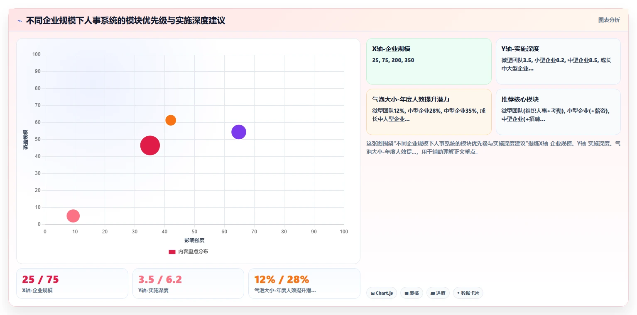Click the 3.5 / 6.2 stat card
Screen dimensions: 637x315
[x=188, y=283]
